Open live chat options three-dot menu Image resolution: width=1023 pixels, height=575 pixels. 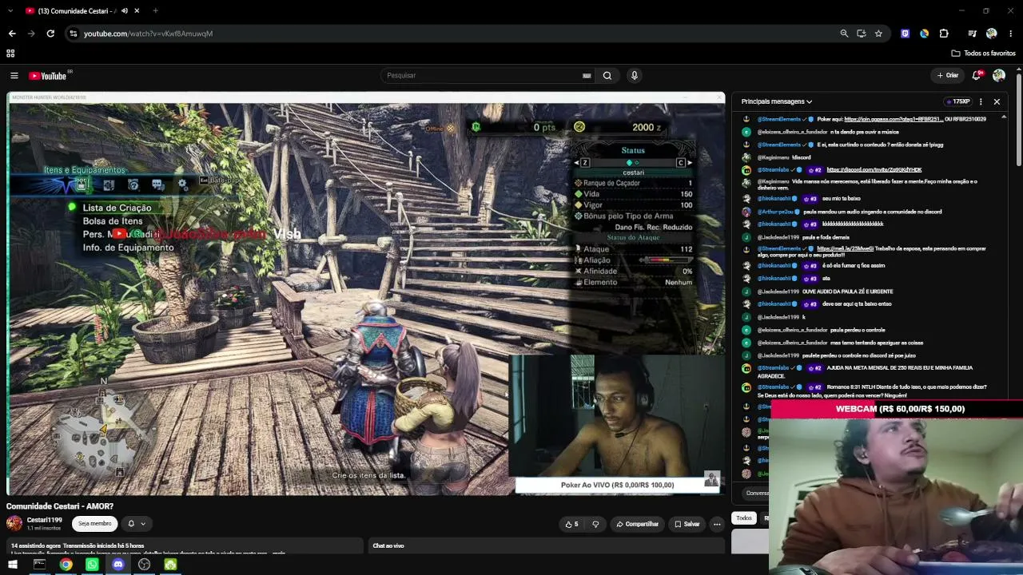pyautogui.click(x=981, y=101)
